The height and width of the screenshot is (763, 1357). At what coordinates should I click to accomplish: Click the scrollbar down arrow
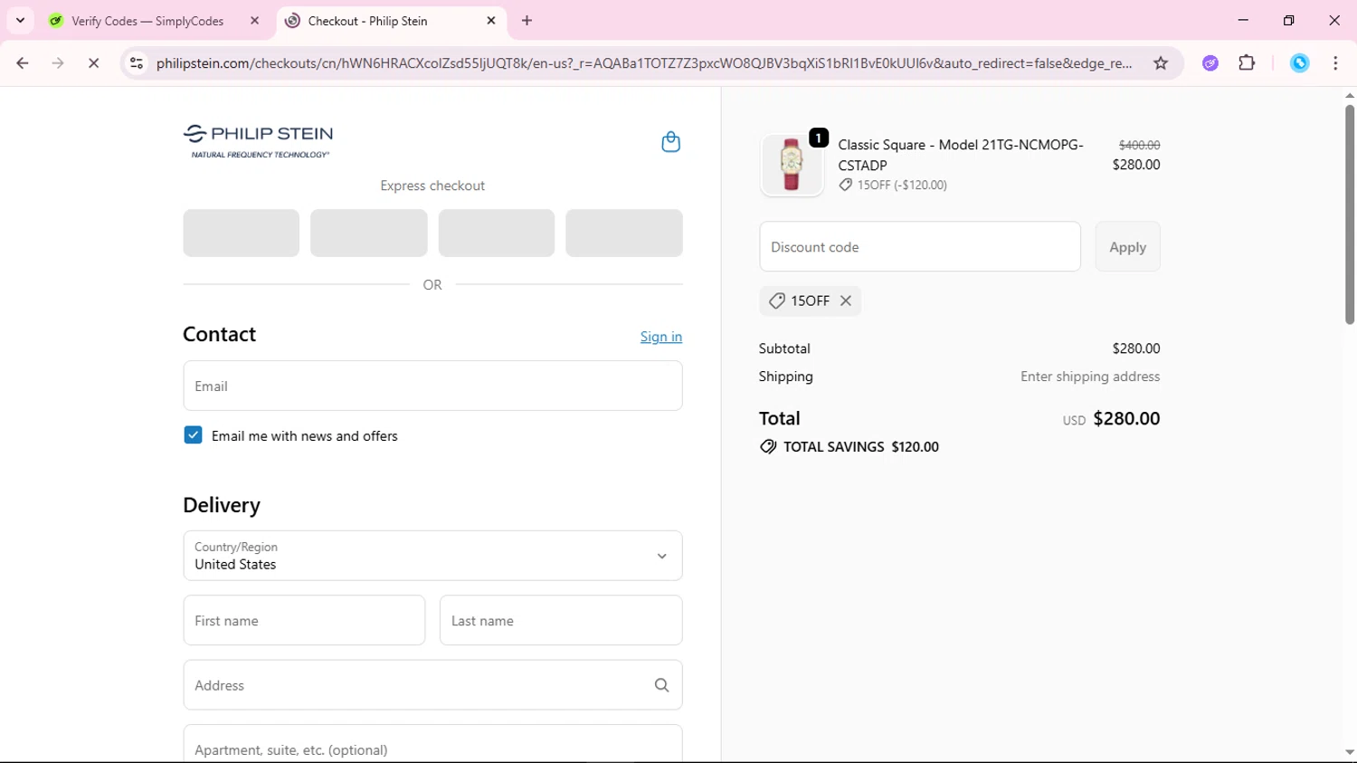(1349, 752)
